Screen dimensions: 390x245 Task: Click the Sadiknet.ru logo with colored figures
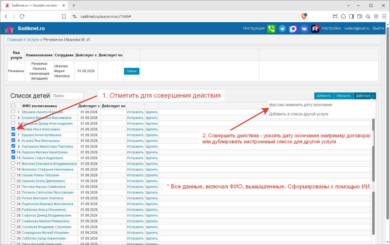[x=9, y=28]
